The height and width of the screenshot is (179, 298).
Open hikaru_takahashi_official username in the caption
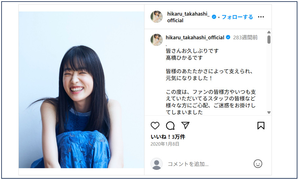coord(195,37)
